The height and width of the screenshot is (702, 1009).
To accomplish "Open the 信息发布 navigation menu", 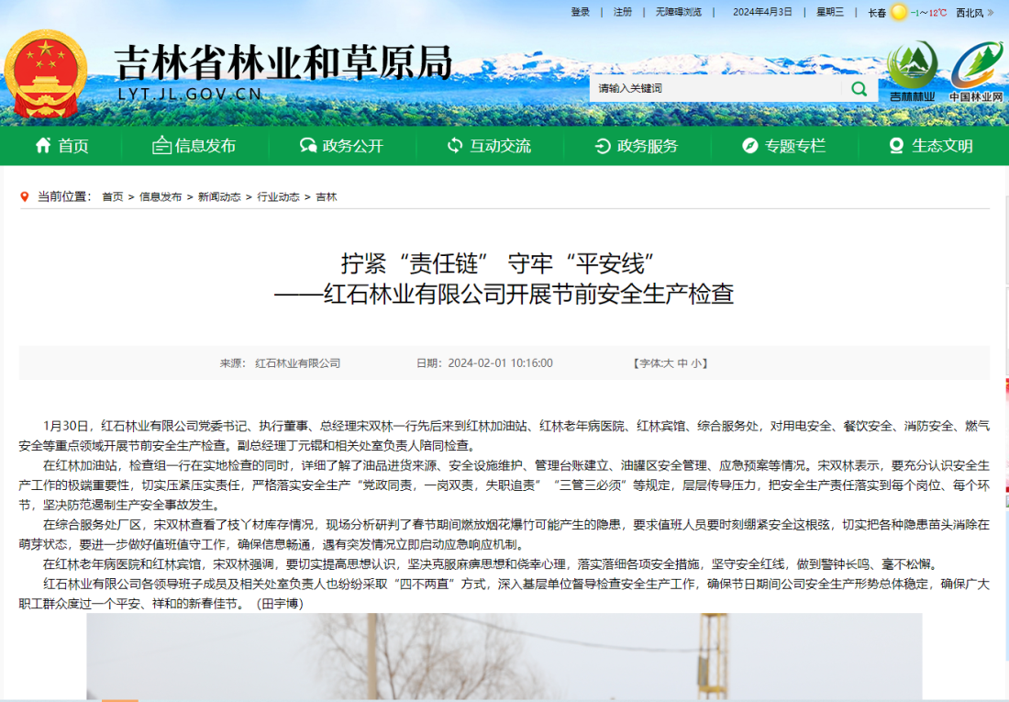I will pos(194,146).
